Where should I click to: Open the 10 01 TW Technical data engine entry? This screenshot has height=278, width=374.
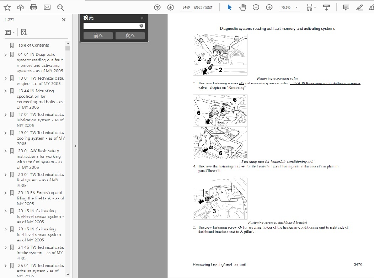tap(41, 81)
